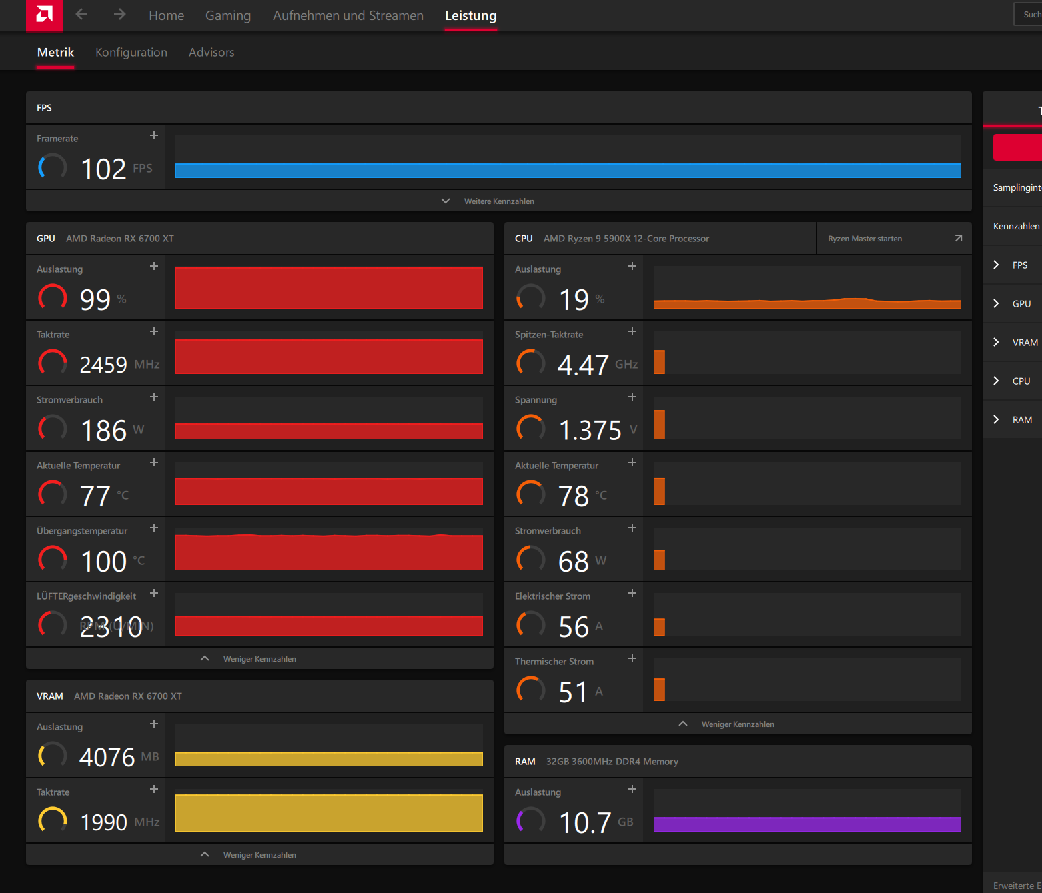
Task: Click AMD Ryzen 9 5900X header text
Action: pos(626,238)
